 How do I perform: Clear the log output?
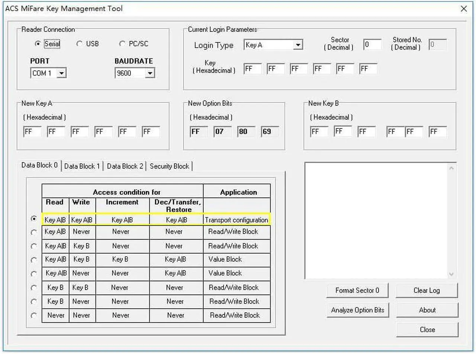426,290
